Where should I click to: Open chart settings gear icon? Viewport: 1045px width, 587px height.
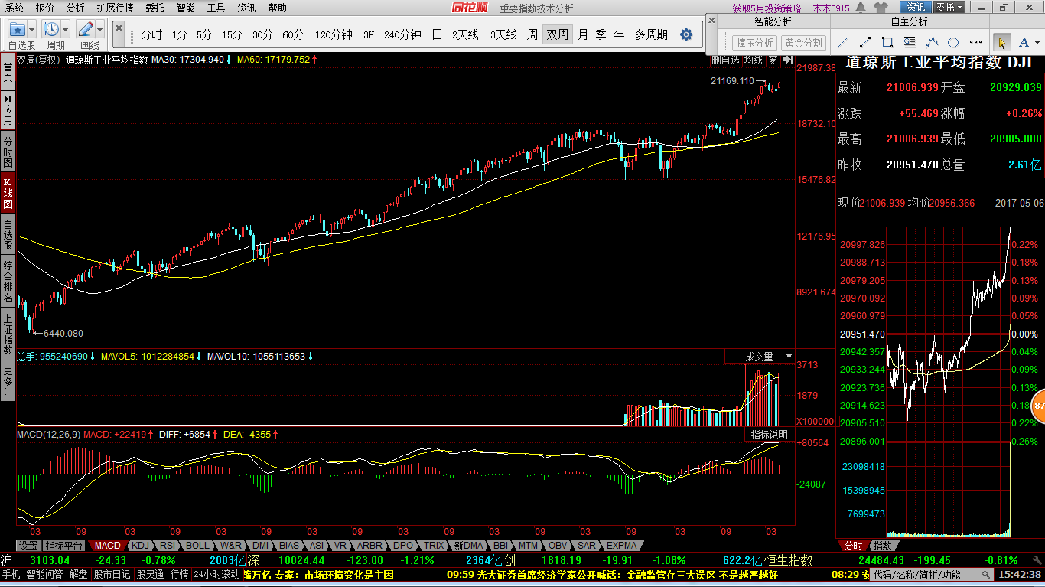click(686, 34)
